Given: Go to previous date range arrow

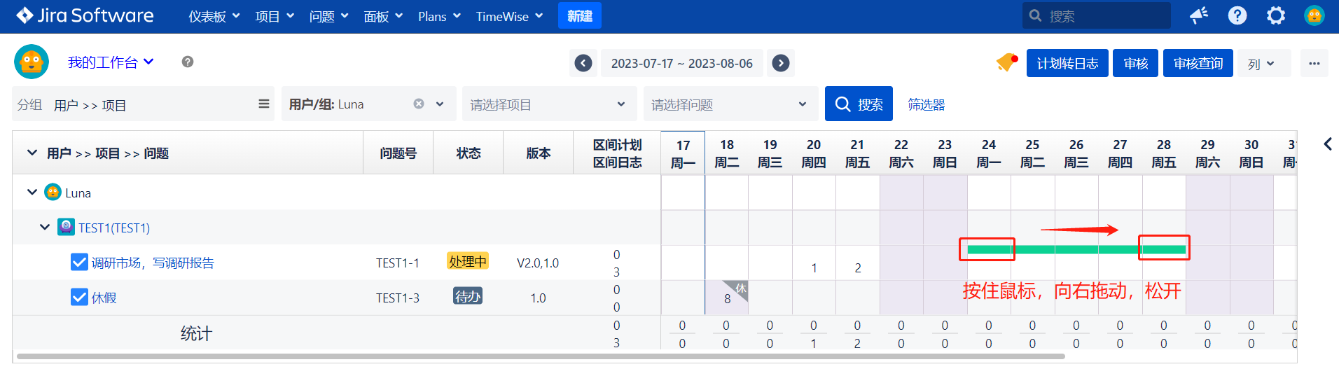Looking at the screenshot, I should click(583, 64).
